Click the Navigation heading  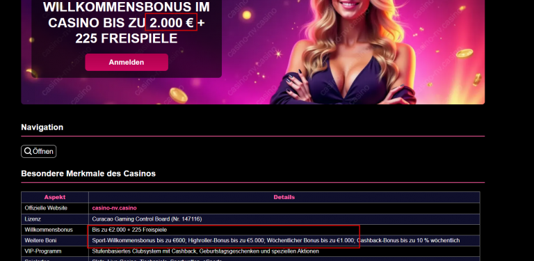click(x=42, y=127)
